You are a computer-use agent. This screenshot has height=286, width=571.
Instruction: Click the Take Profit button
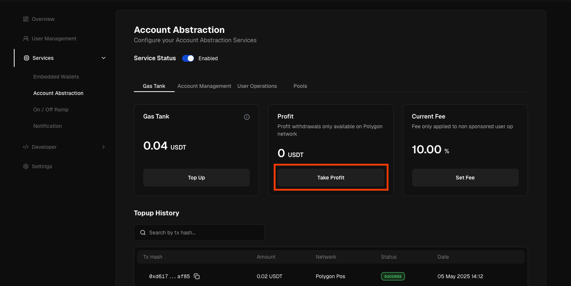pos(331,178)
